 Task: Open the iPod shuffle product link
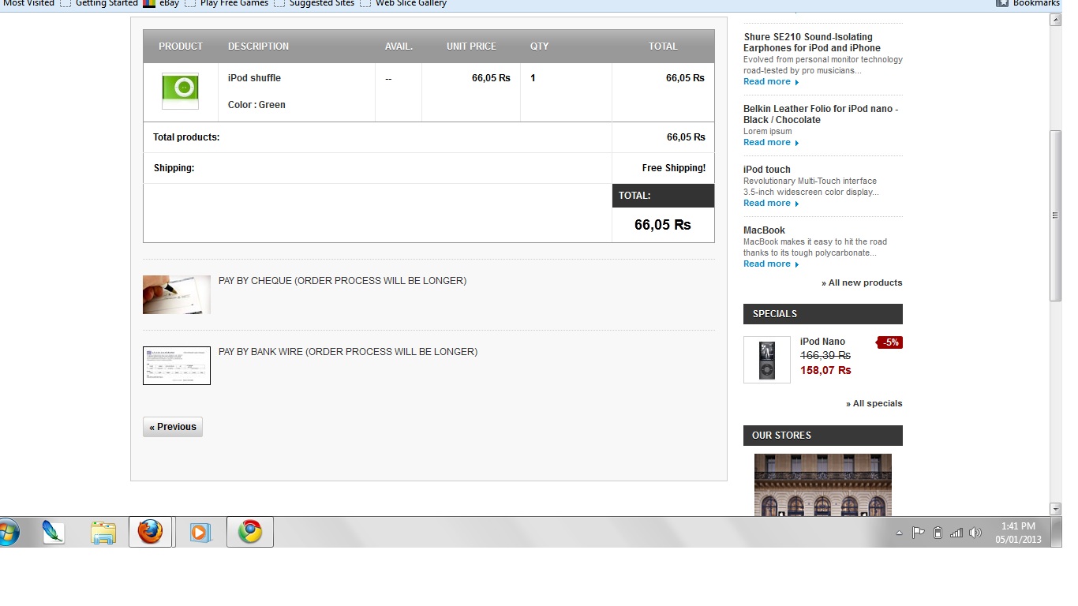pyautogui.click(x=254, y=78)
